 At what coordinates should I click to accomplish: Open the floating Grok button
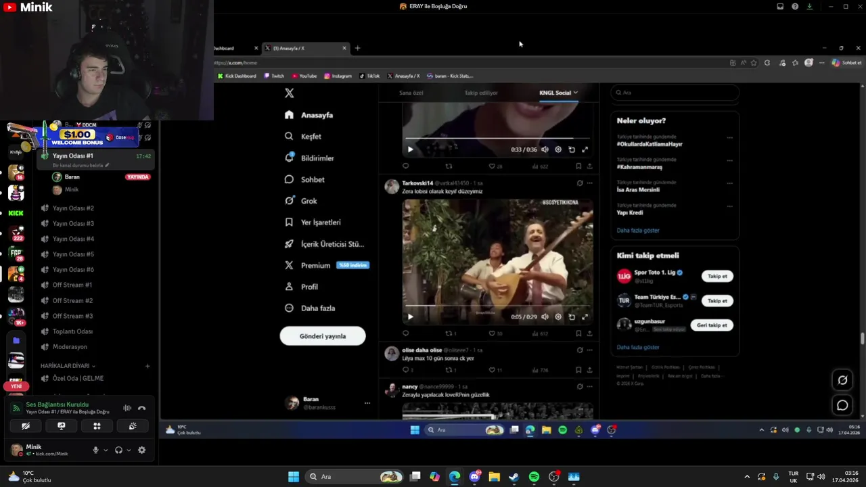point(842,380)
